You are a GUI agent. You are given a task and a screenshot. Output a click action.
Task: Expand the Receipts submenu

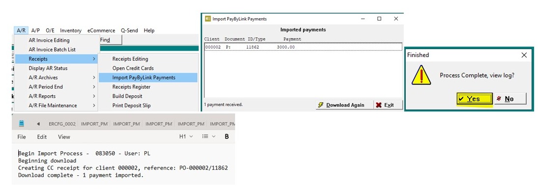[56, 59]
